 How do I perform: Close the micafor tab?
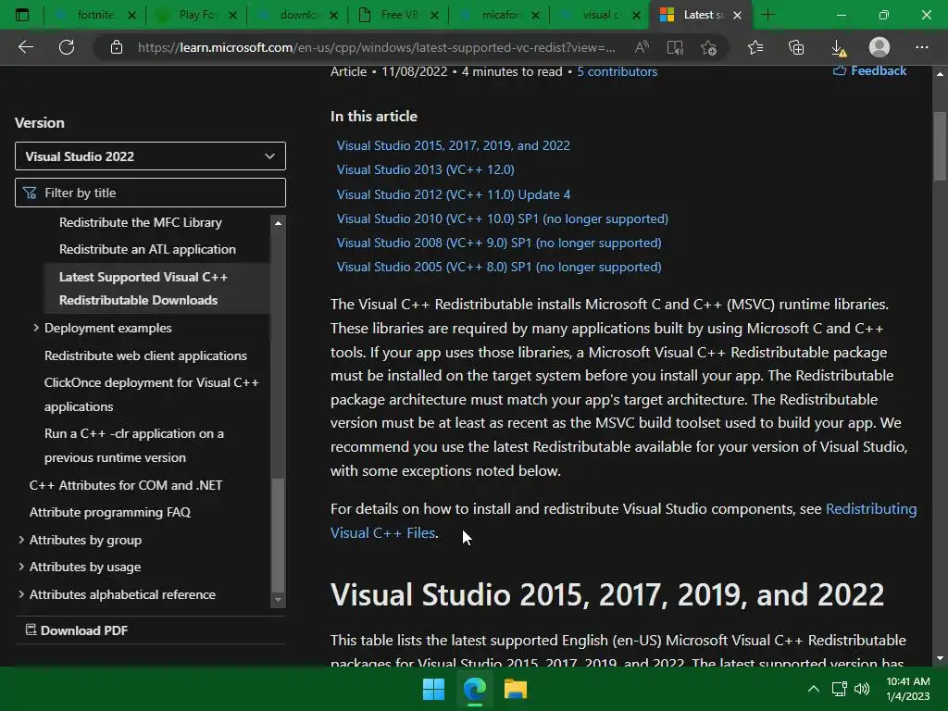535,15
